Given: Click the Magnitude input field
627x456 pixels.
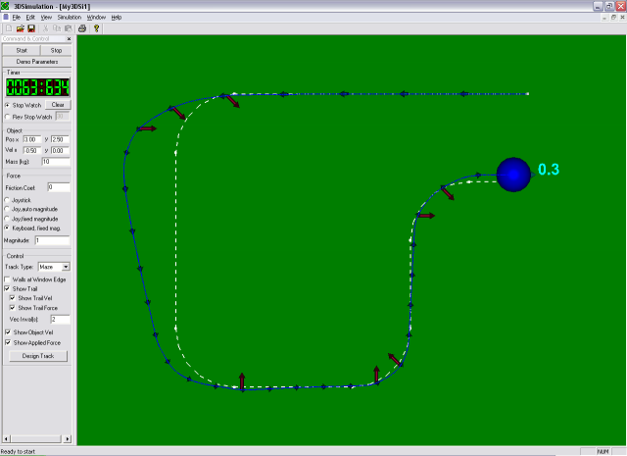Looking at the screenshot, I should (x=52, y=240).
